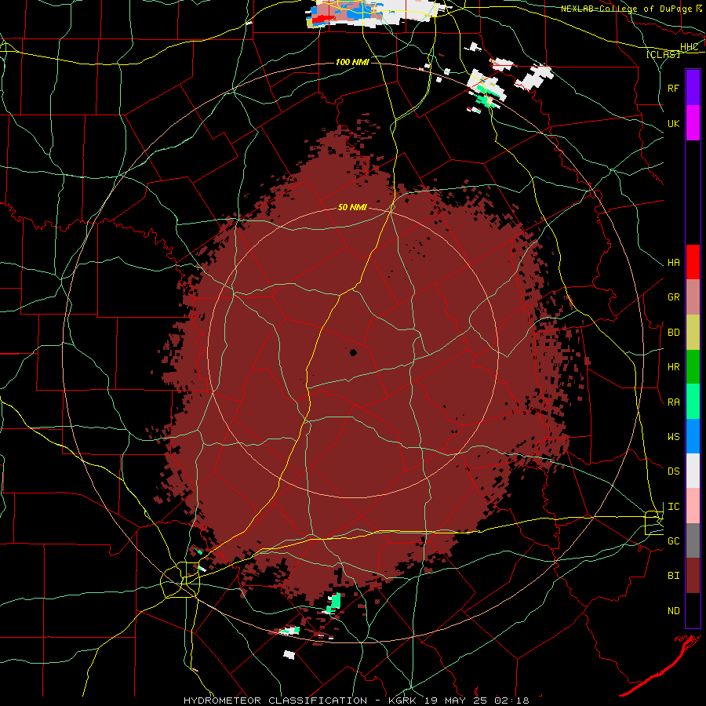Click the RA legend label

pyautogui.click(x=673, y=402)
